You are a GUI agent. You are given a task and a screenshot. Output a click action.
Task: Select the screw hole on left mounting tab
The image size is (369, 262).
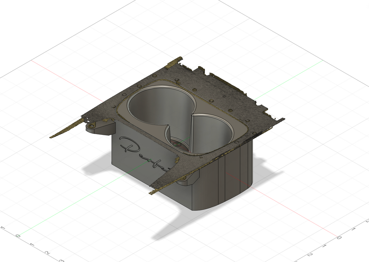(91, 127)
